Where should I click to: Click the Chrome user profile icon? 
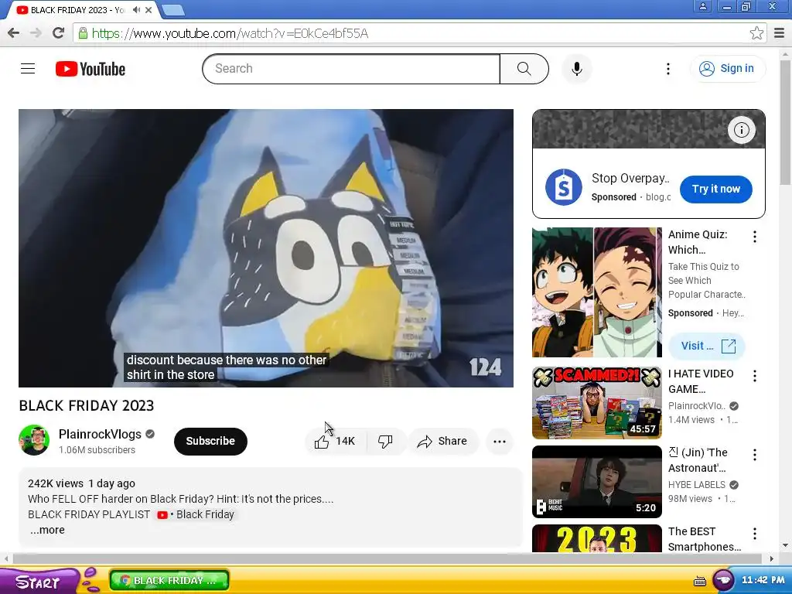click(702, 6)
